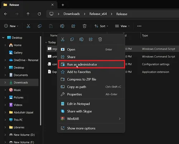The height and width of the screenshot is (144, 179).
Task: Click Release in the address bar
Action: 122,14
